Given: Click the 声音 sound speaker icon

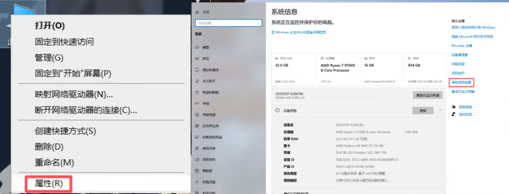Looking at the screenshot, I should pos(197,59).
